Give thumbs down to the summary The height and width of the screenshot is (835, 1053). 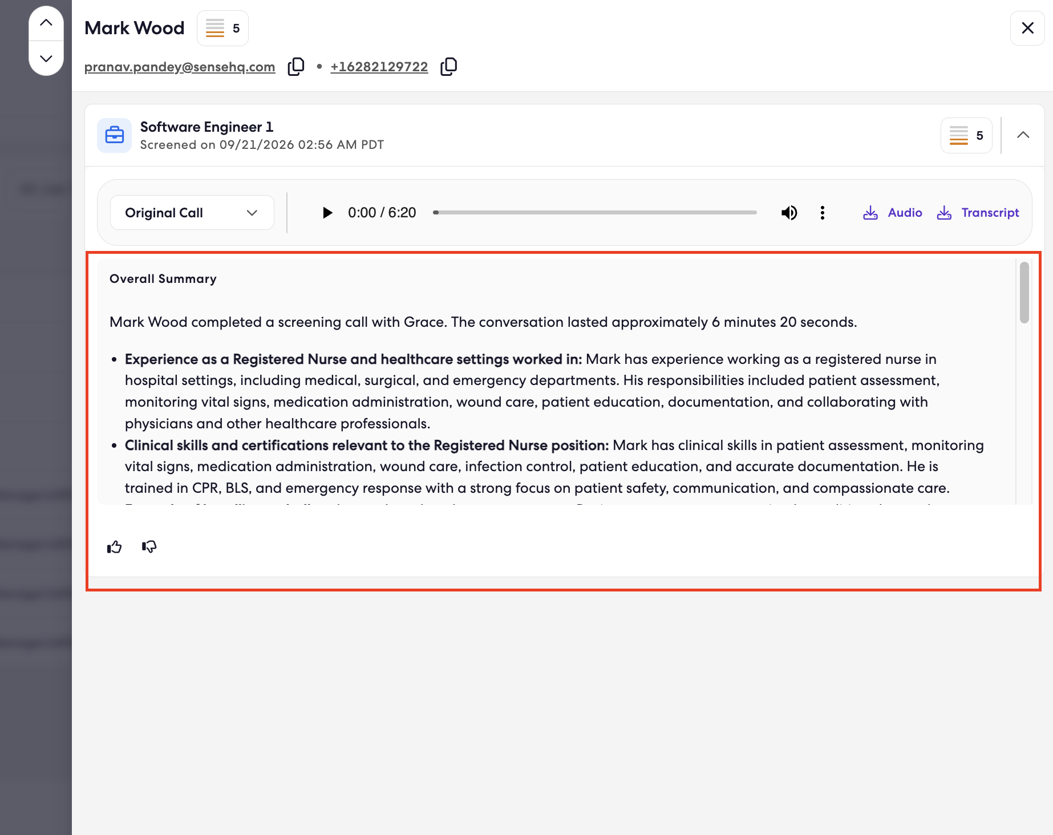[x=149, y=547]
